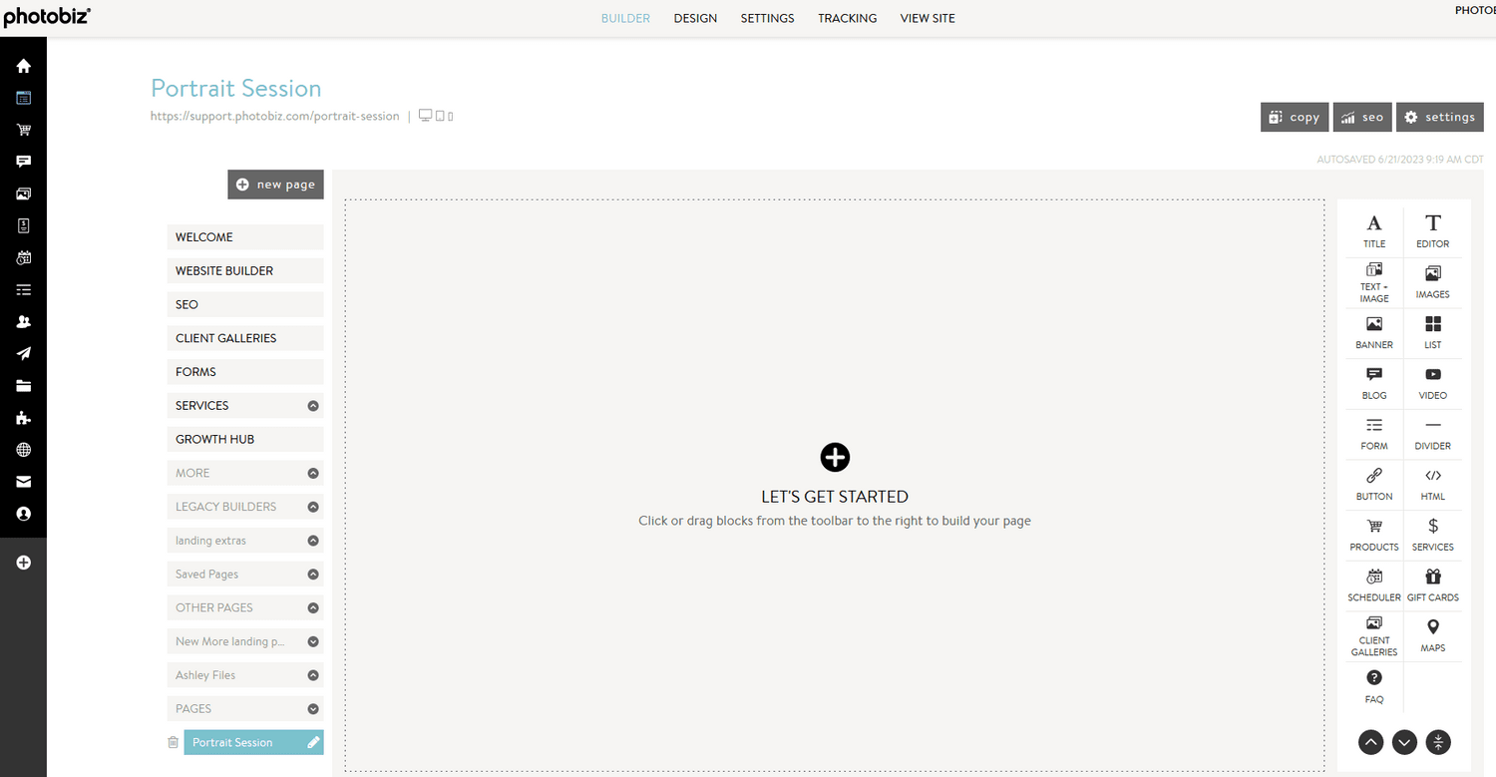Click the copy button
1496x777 pixels.
coord(1295,117)
